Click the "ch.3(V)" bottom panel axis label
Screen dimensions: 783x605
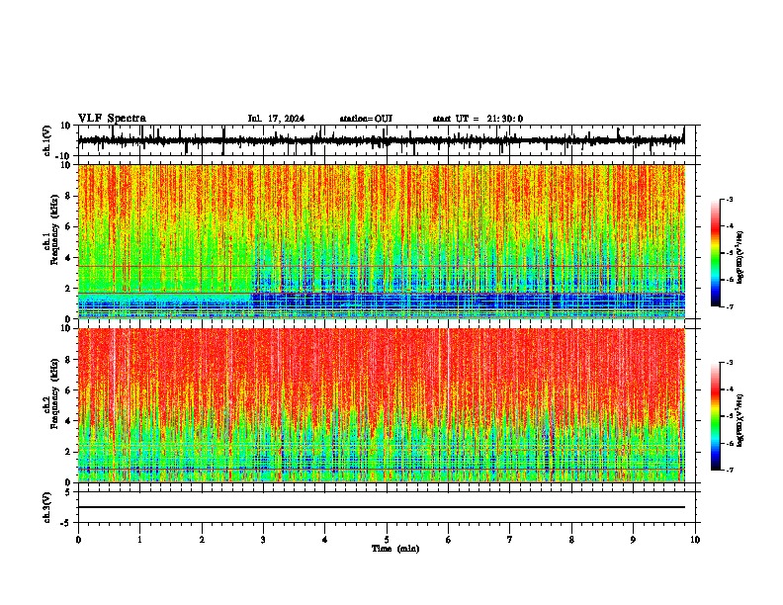click(x=47, y=507)
